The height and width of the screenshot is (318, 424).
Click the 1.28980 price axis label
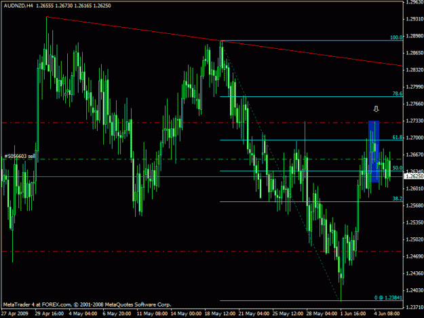pyautogui.click(x=415, y=36)
